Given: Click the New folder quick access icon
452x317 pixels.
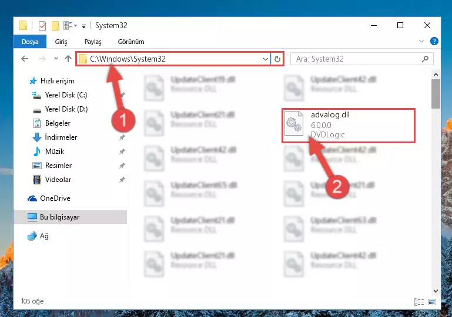Looking at the screenshot, I should pyautogui.click(x=55, y=26).
